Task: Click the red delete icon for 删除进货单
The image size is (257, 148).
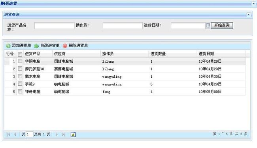Action: click(x=65, y=46)
